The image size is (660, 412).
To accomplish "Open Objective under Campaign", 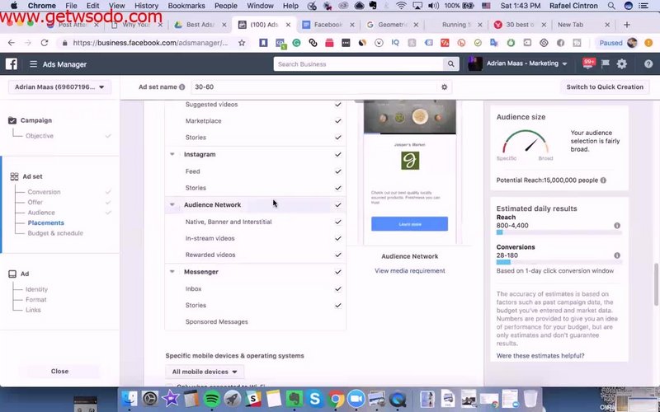I will click(39, 136).
